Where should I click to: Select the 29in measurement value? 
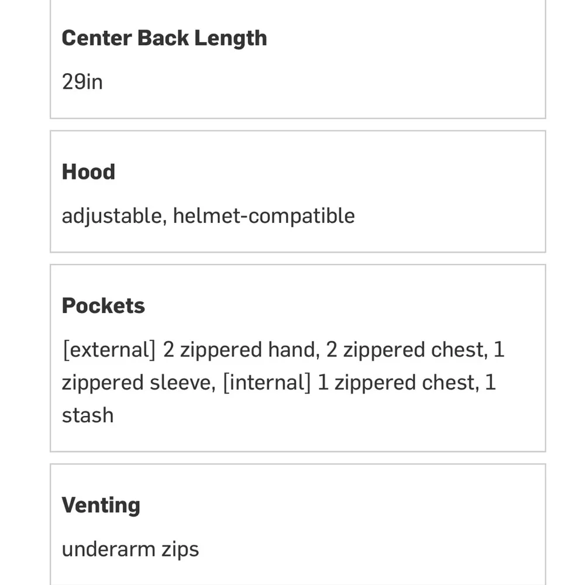coord(82,82)
